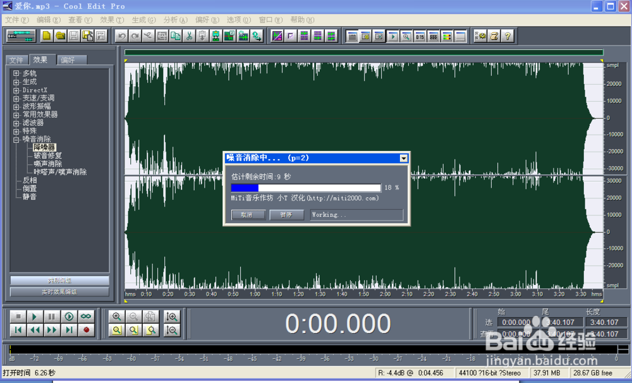Toggle the spectral view icon
The image size is (632, 383).
coord(277,36)
